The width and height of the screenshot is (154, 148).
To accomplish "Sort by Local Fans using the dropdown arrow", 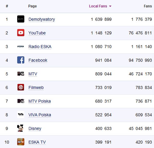I will (x=110, y=6).
